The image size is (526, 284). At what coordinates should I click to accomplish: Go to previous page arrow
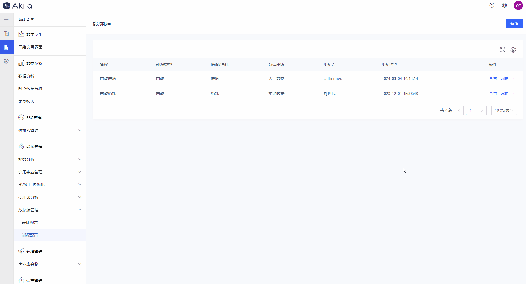(459, 110)
